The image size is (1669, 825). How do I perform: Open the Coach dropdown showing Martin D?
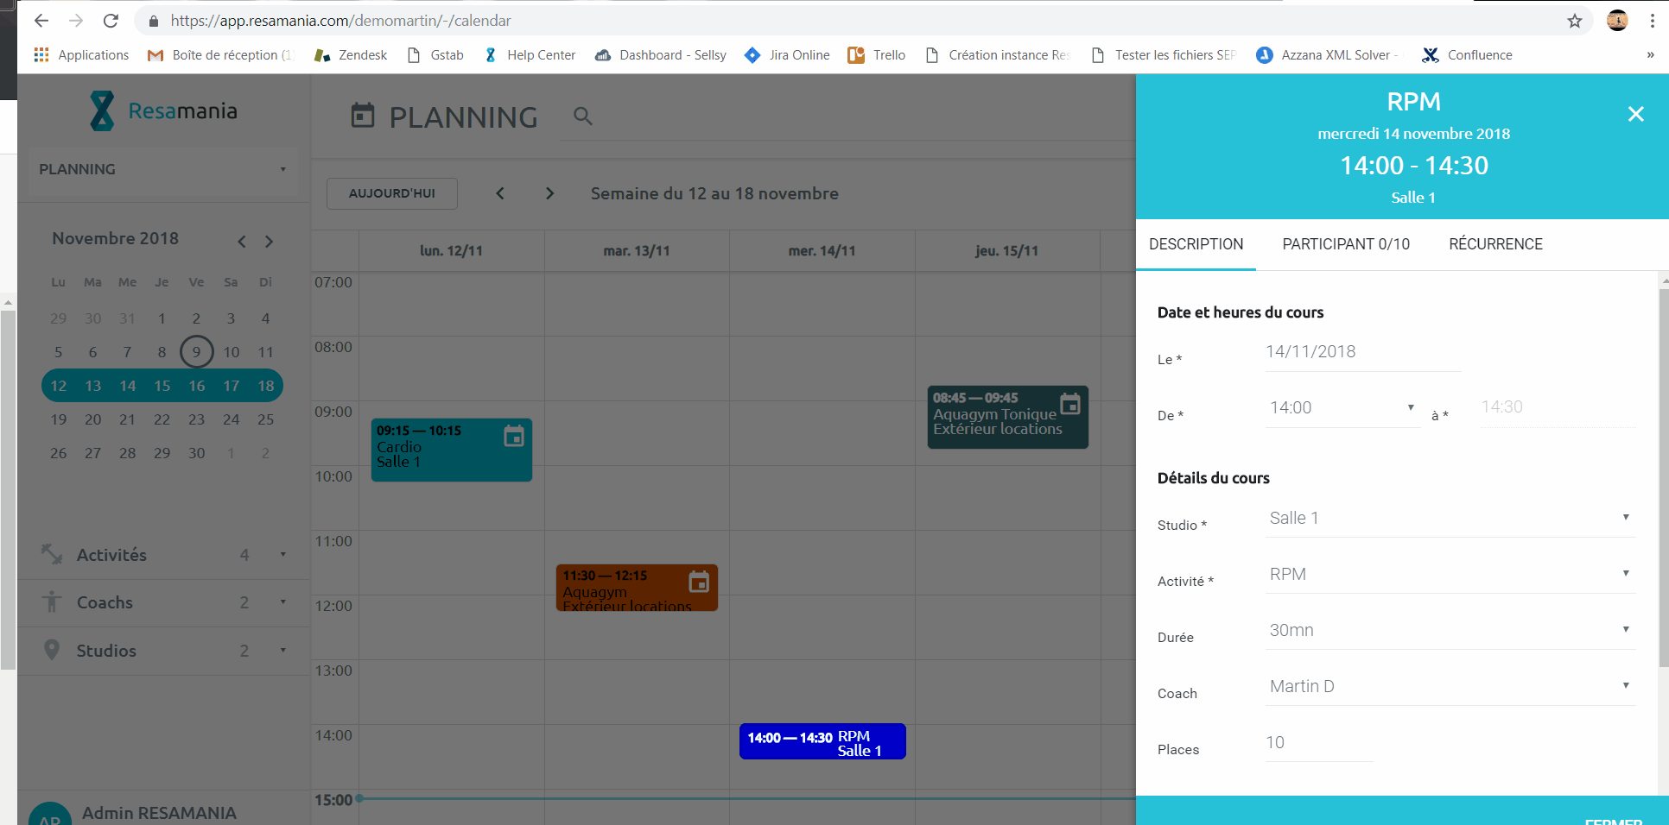[1450, 686]
